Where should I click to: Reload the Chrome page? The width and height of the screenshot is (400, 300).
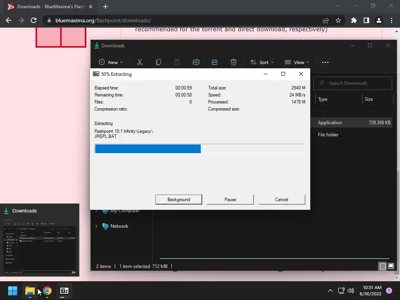click(34, 20)
